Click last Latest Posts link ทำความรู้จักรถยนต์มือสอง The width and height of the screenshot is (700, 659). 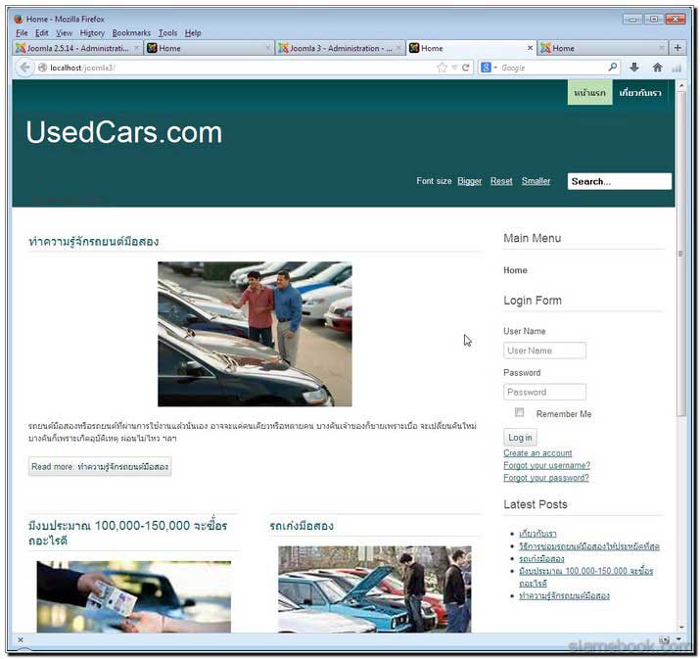tap(564, 595)
